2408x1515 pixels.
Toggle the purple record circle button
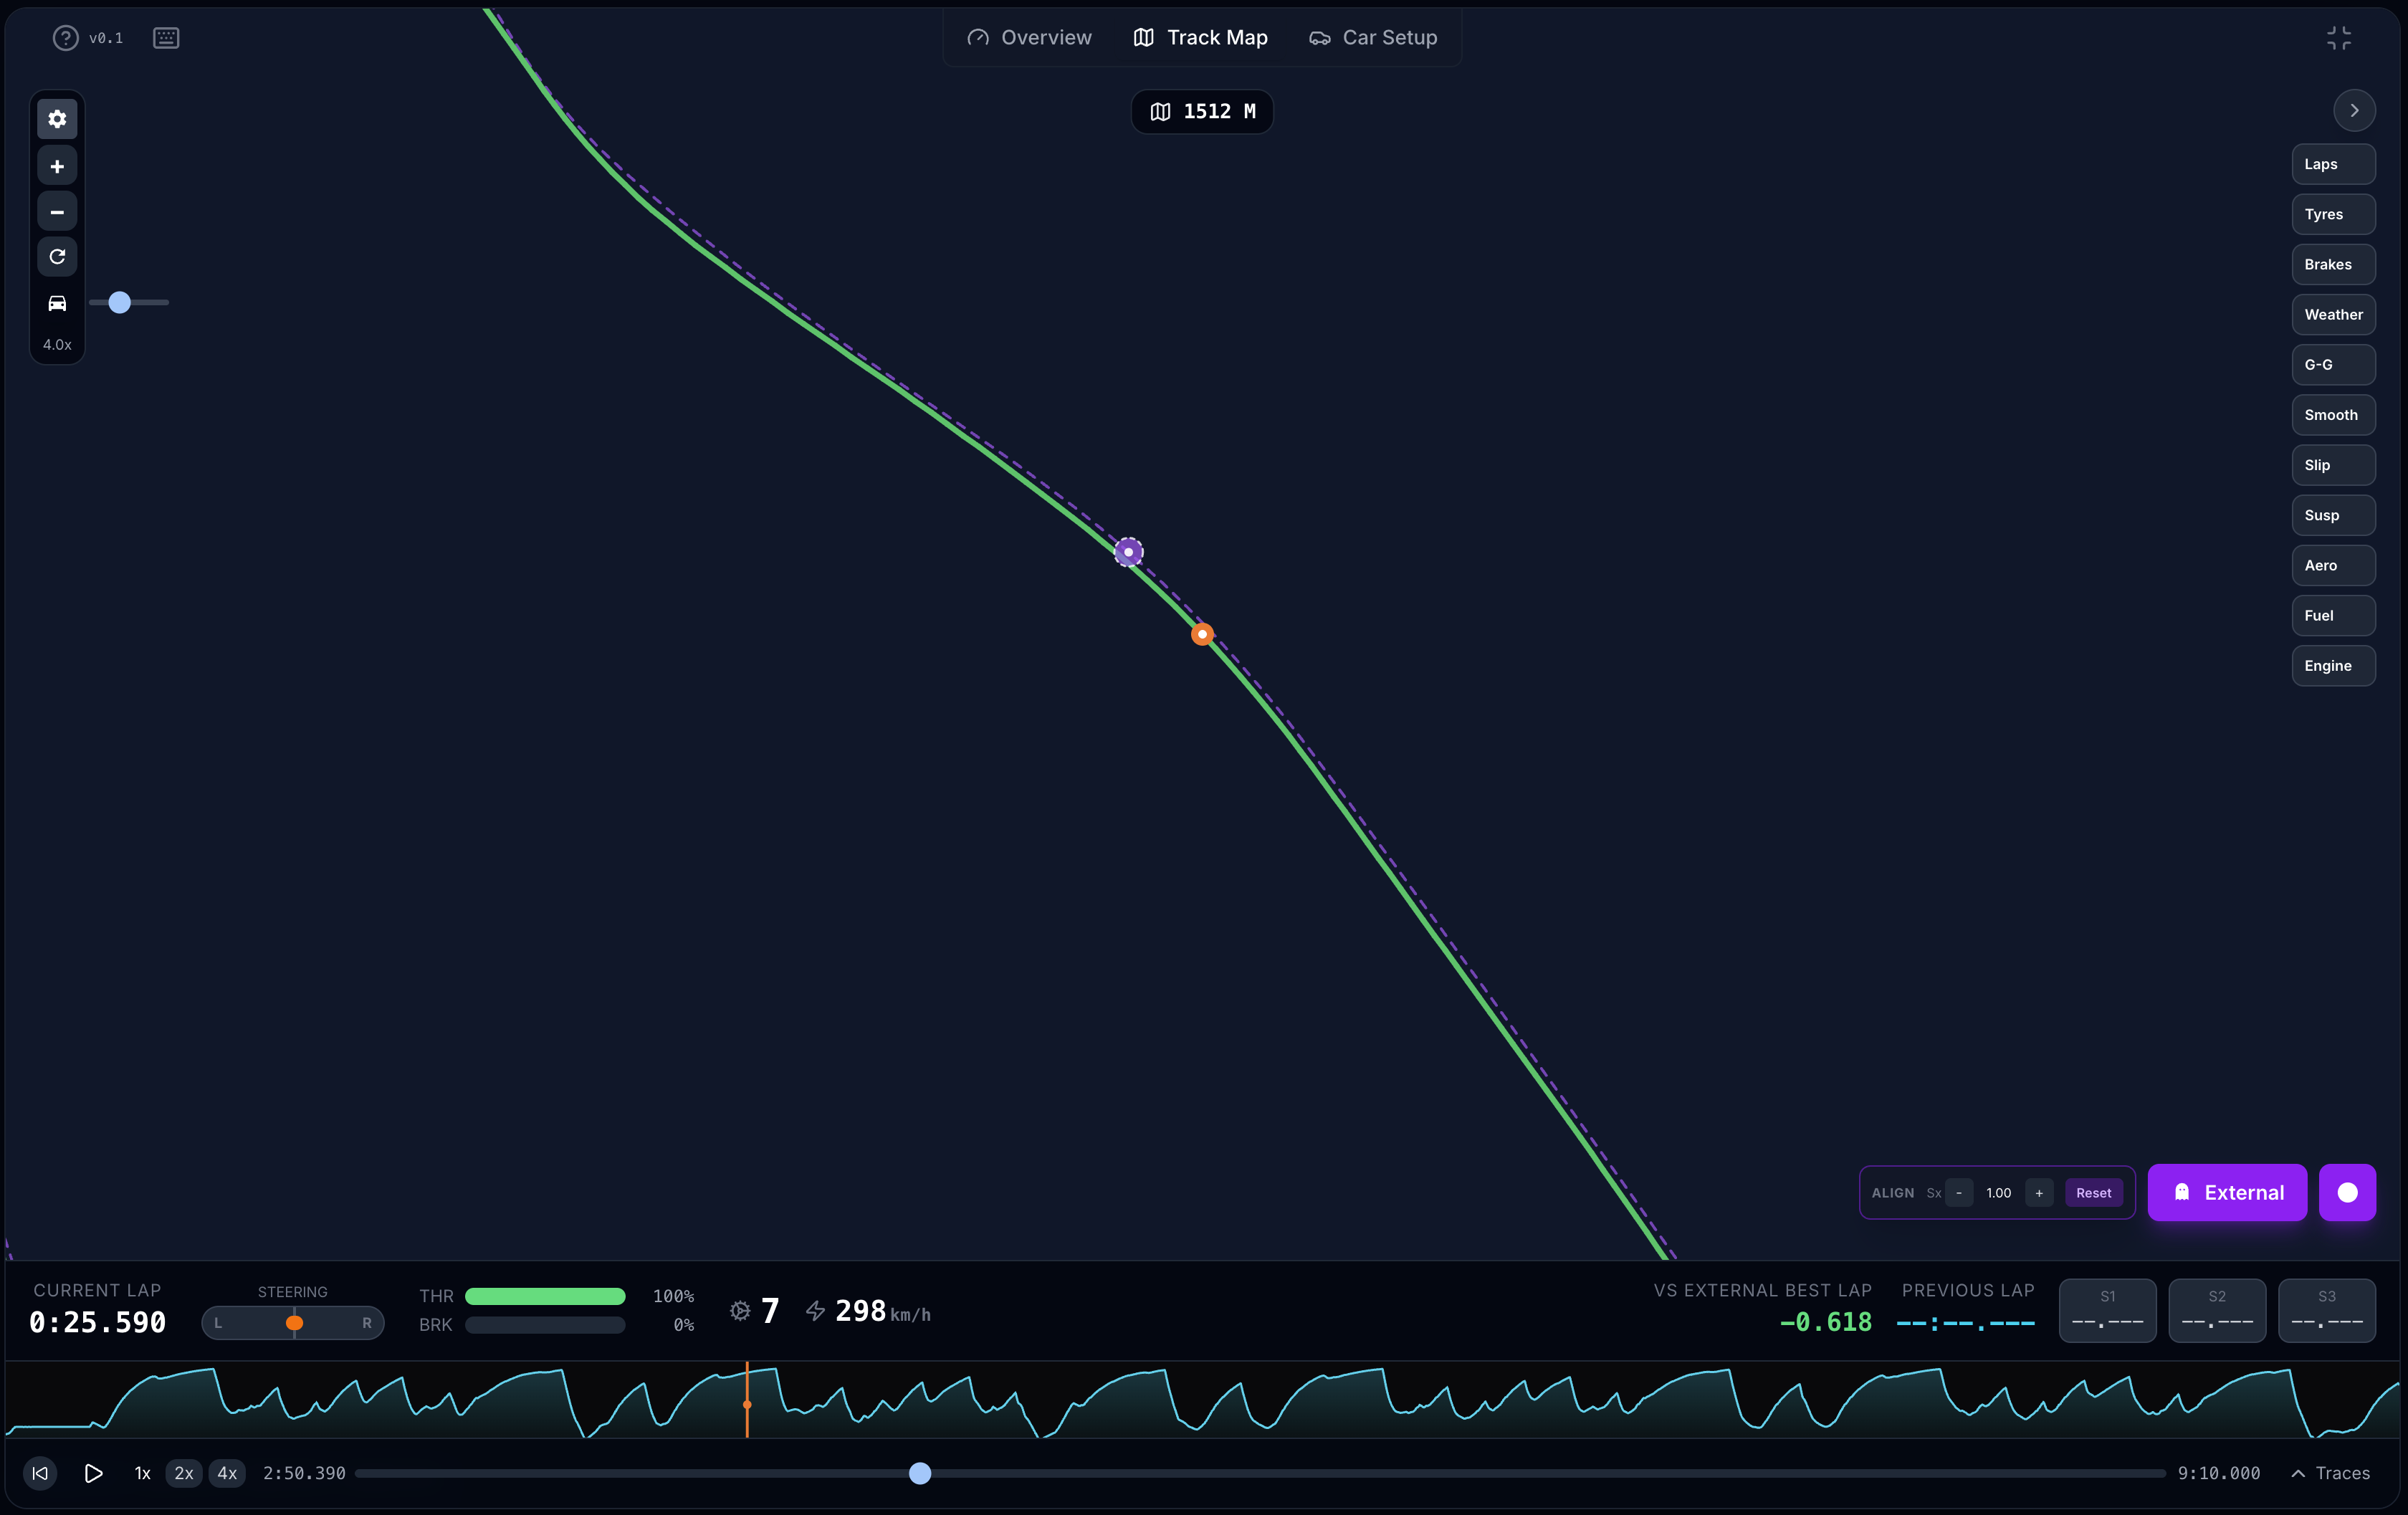(2347, 1192)
